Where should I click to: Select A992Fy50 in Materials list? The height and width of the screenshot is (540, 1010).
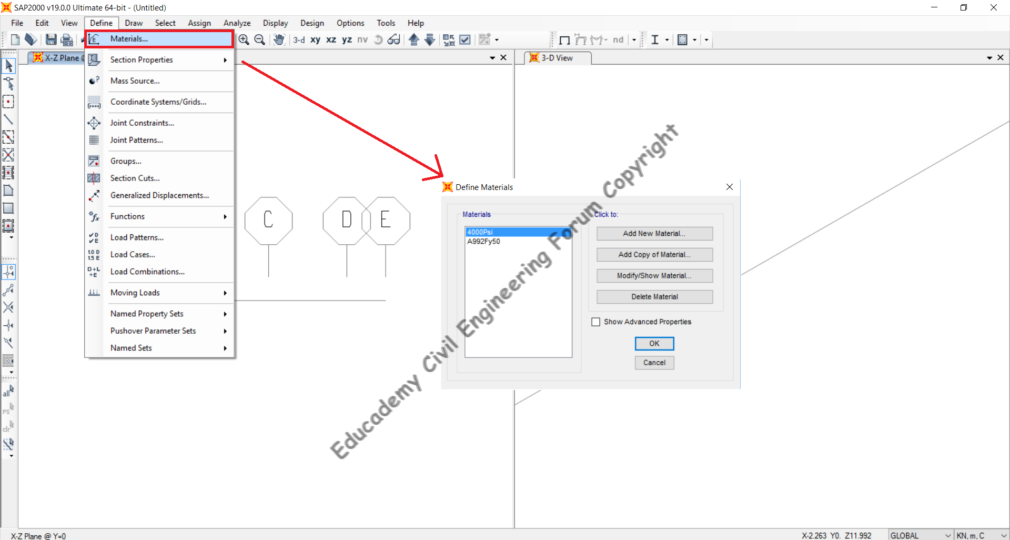pos(518,242)
